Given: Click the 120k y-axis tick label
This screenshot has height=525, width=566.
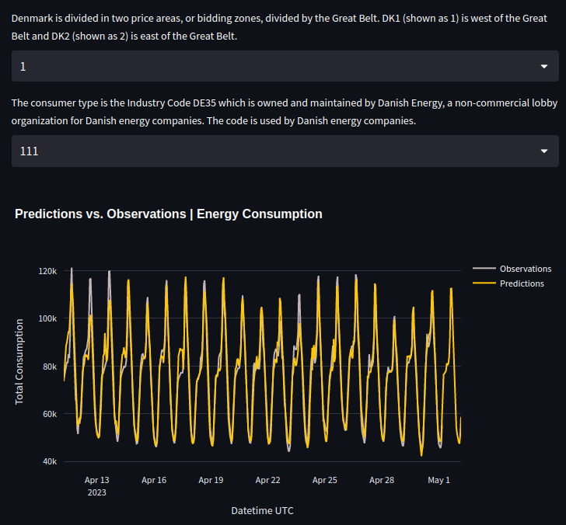Looking at the screenshot, I should pos(47,271).
